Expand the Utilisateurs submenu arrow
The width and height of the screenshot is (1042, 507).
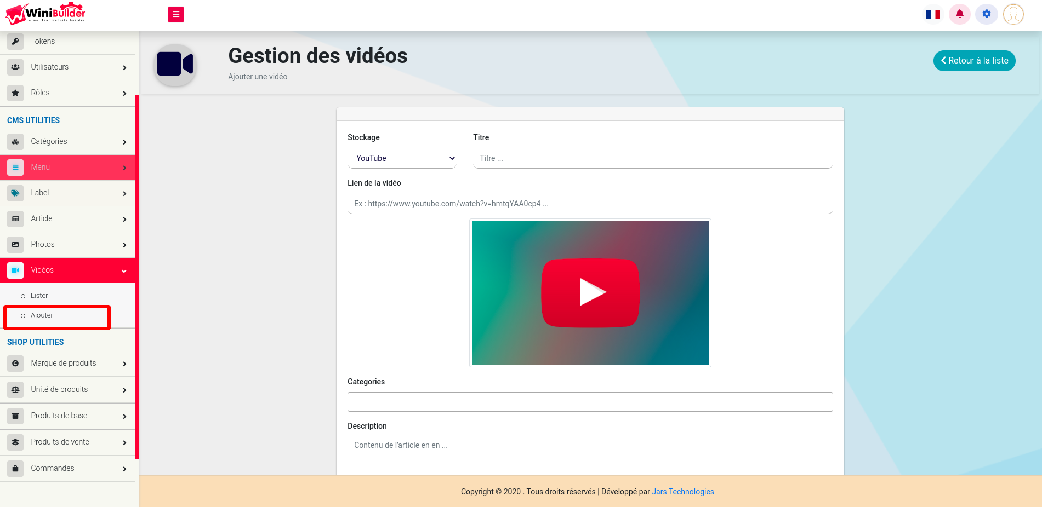coord(124,68)
